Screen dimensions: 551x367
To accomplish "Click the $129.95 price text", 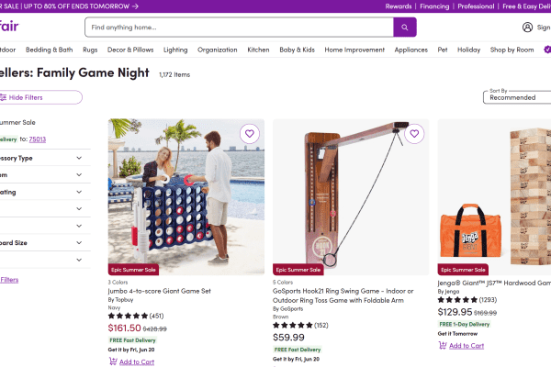I will tap(455, 312).
